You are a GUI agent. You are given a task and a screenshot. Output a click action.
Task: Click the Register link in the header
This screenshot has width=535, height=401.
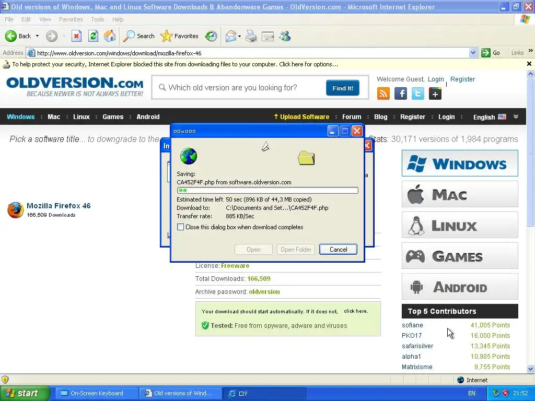(x=462, y=79)
